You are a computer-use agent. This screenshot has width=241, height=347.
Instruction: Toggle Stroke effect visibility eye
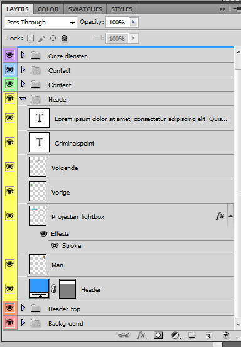(x=55, y=245)
